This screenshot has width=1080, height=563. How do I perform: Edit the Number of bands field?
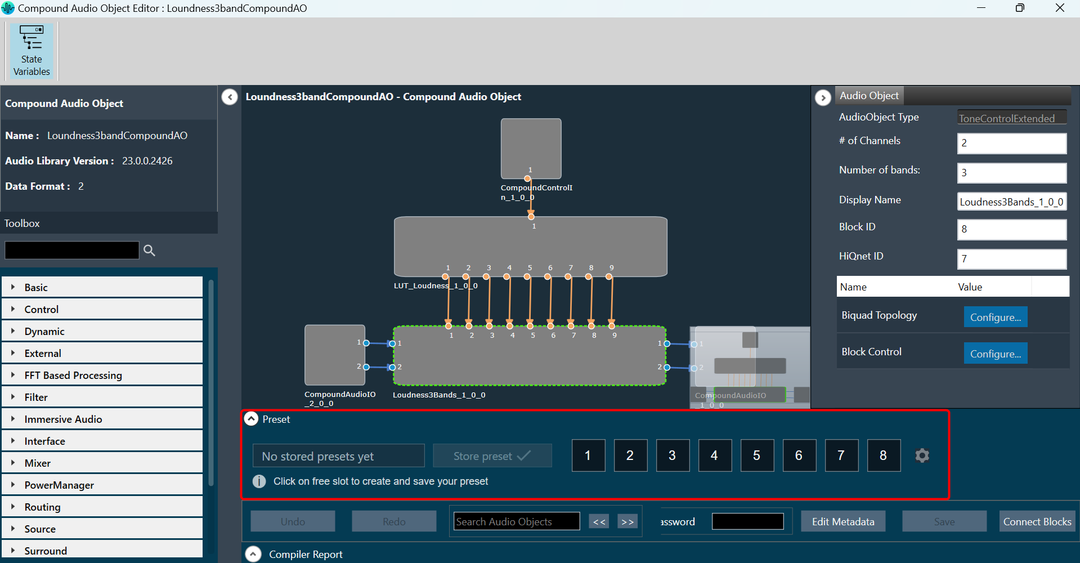1011,173
